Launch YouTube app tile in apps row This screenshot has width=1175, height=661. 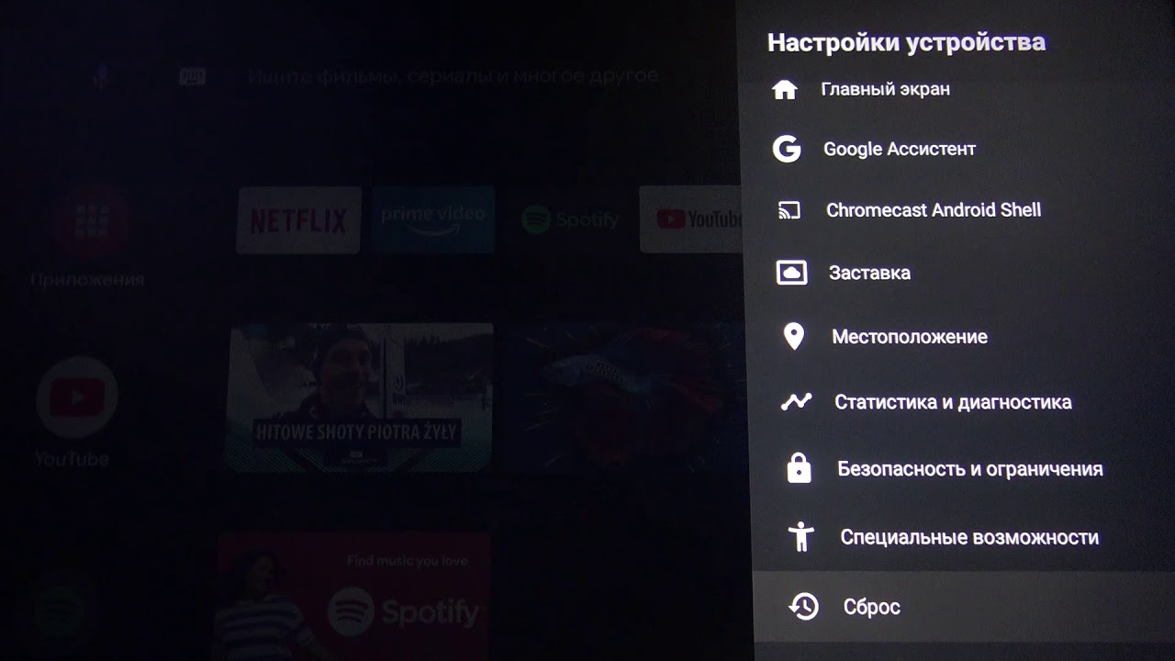point(690,220)
